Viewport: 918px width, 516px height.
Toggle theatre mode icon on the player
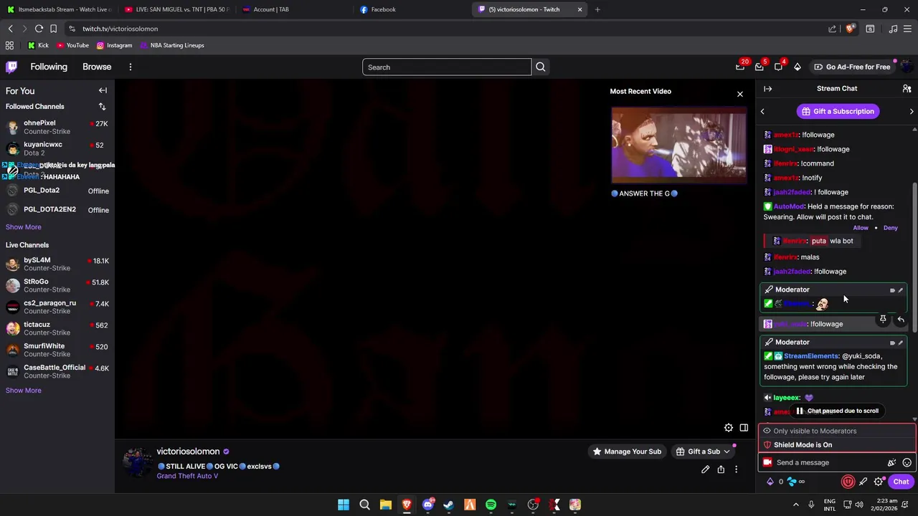744,428
